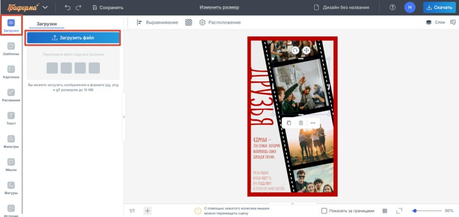Open Расположение position settings
The height and width of the screenshot is (217, 459).
pyautogui.click(x=220, y=22)
